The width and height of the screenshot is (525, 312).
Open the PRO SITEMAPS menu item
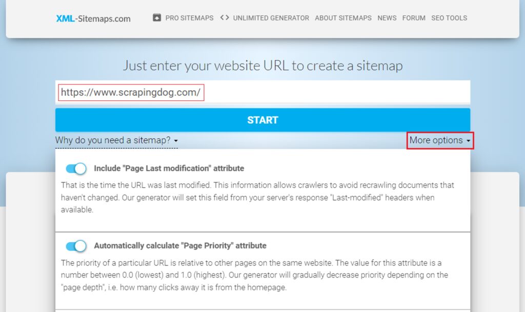click(x=190, y=18)
